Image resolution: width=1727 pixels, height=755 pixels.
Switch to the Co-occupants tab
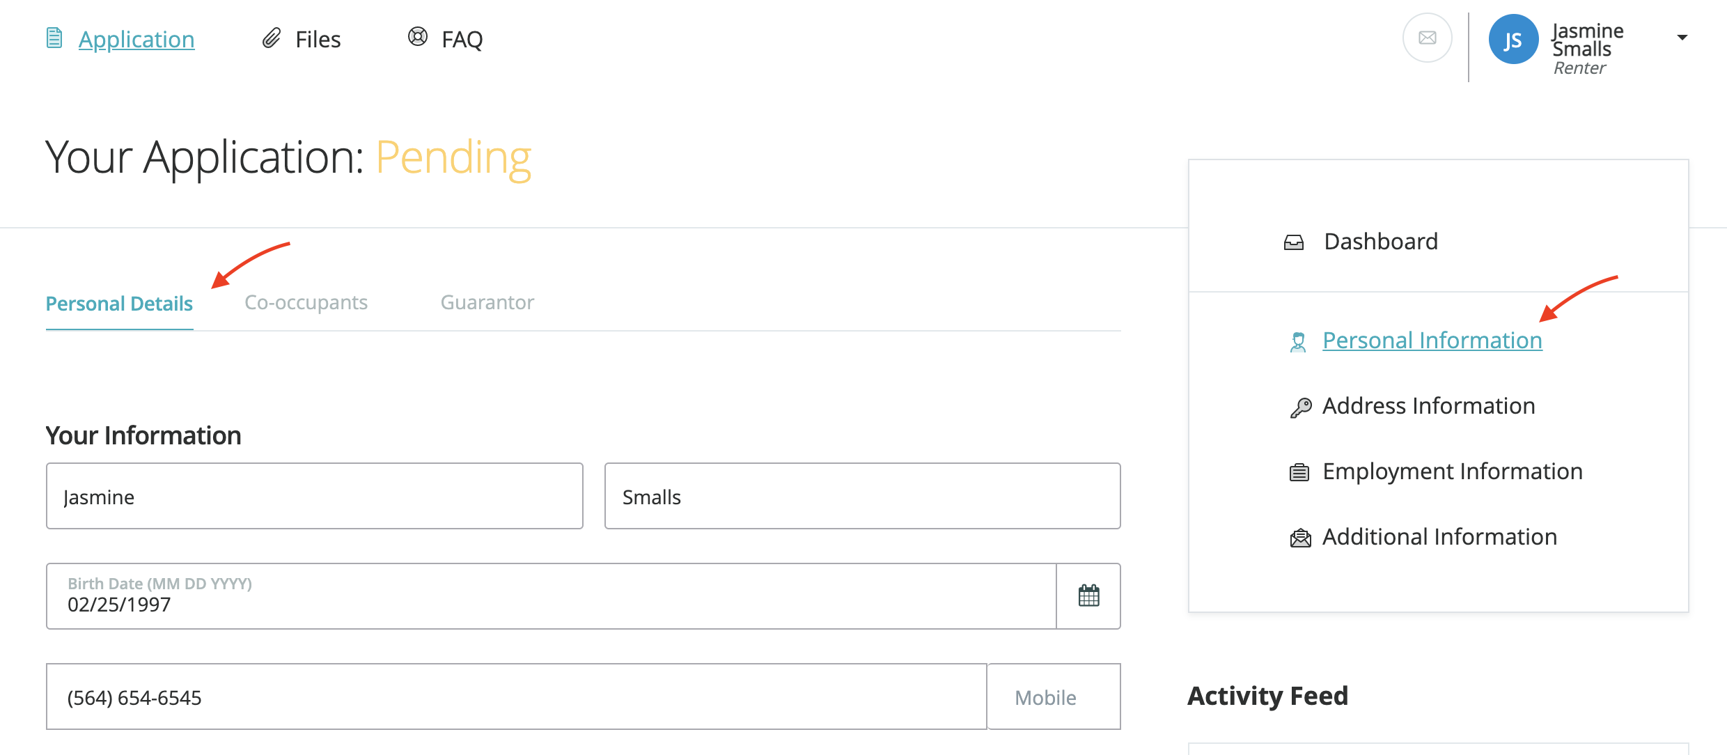(306, 303)
